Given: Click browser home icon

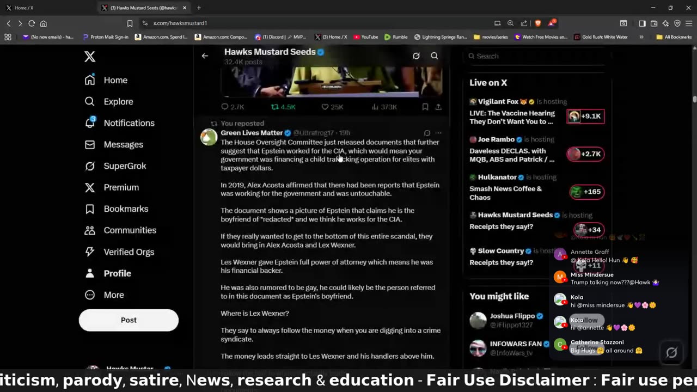Looking at the screenshot, I should (x=44, y=23).
